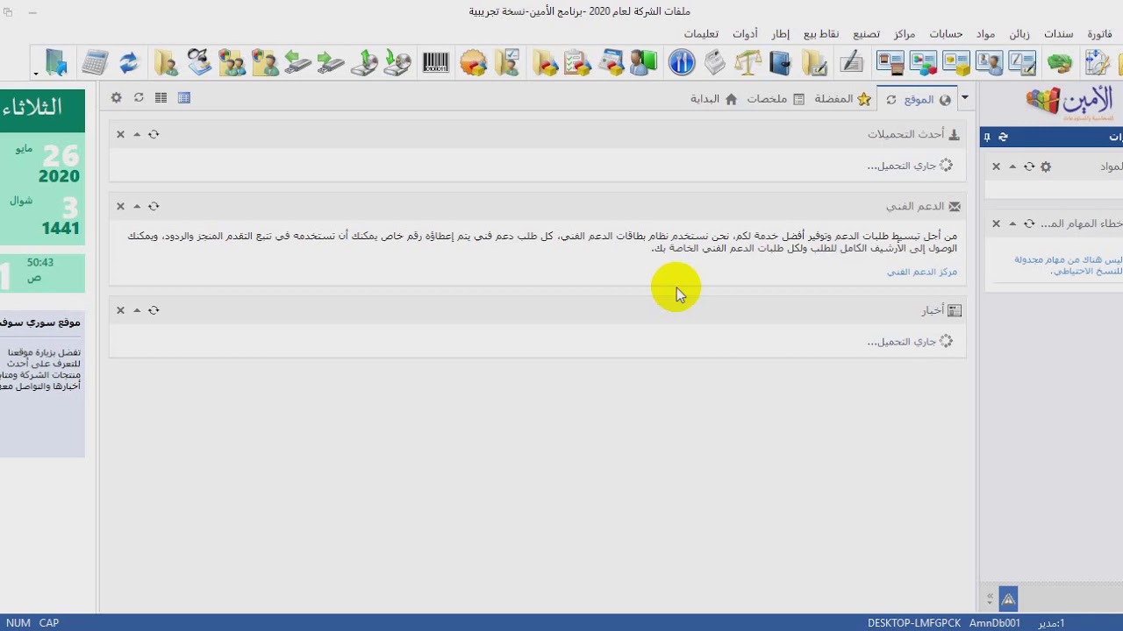Open the نقاط بيع menu

coord(821,34)
